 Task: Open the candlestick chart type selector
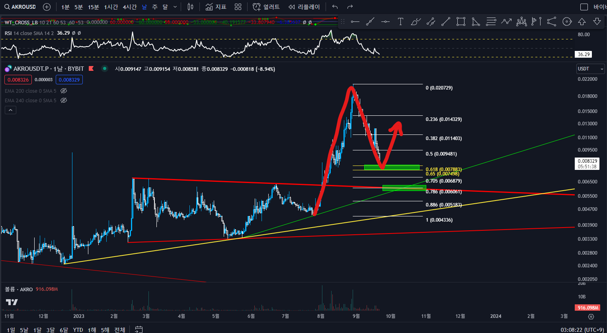pos(190,7)
